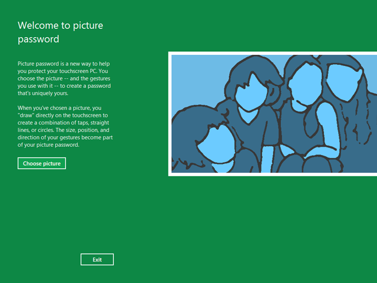The width and height of the screenshot is (377, 283).
Task: Tap the rightmost person's long hair
Action: point(361,118)
